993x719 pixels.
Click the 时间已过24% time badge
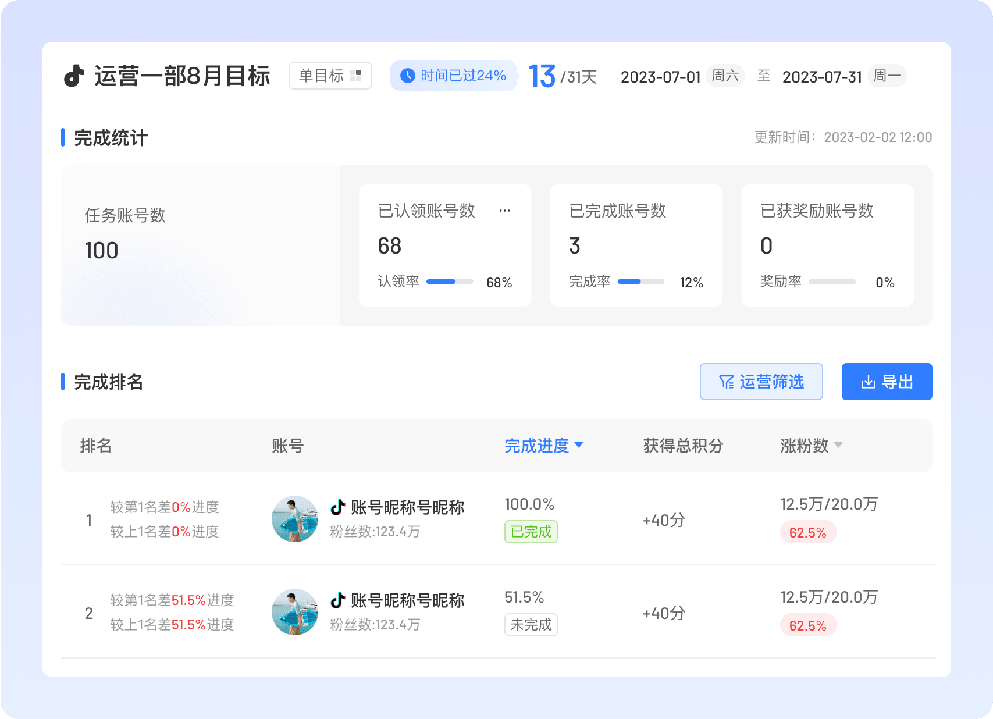[x=454, y=76]
